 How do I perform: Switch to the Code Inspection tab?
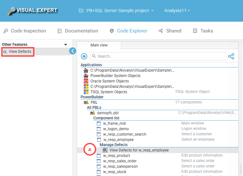click(25, 31)
